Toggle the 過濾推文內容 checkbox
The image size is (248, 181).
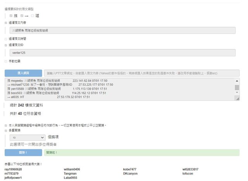point(6,23)
